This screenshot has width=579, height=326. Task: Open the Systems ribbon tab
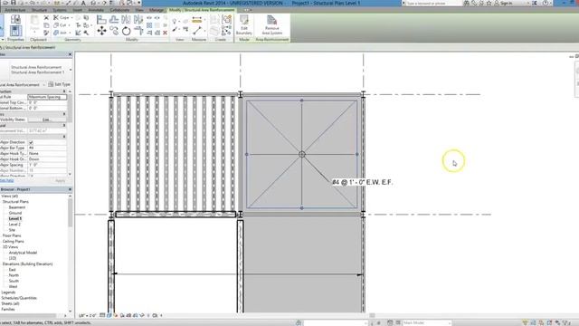click(60, 10)
